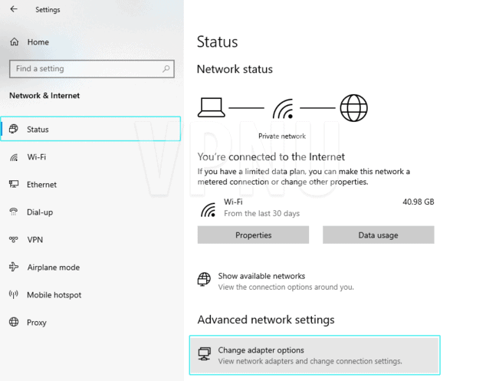The height and width of the screenshot is (381, 486).
Task: Click the Show available networks globe icon
Action: coord(204,279)
